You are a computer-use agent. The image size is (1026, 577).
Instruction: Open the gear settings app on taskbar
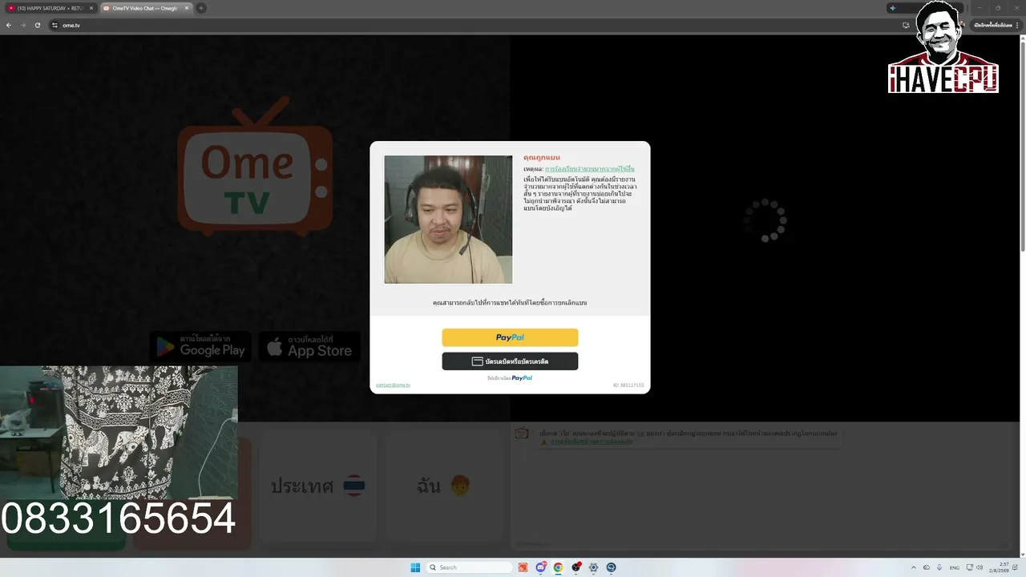[x=593, y=567]
